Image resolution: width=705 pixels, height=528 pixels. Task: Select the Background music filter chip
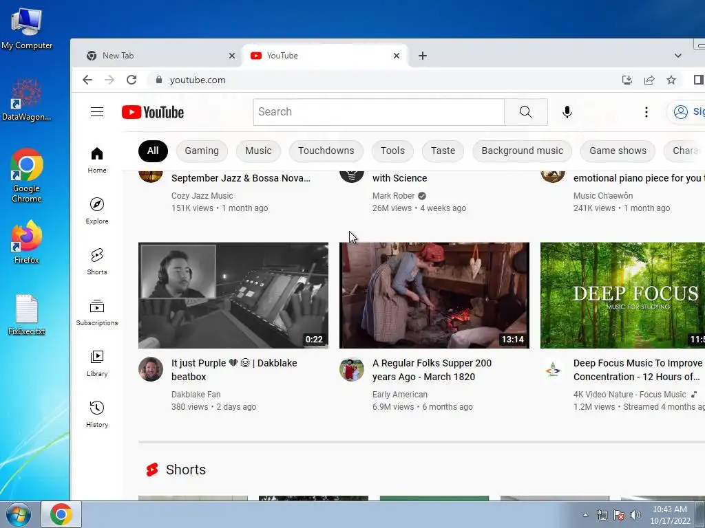click(x=522, y=151)
